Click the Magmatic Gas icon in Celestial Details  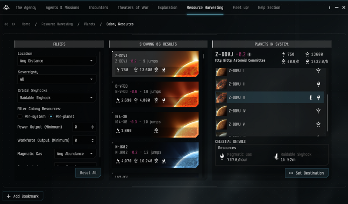pos(222,157)
